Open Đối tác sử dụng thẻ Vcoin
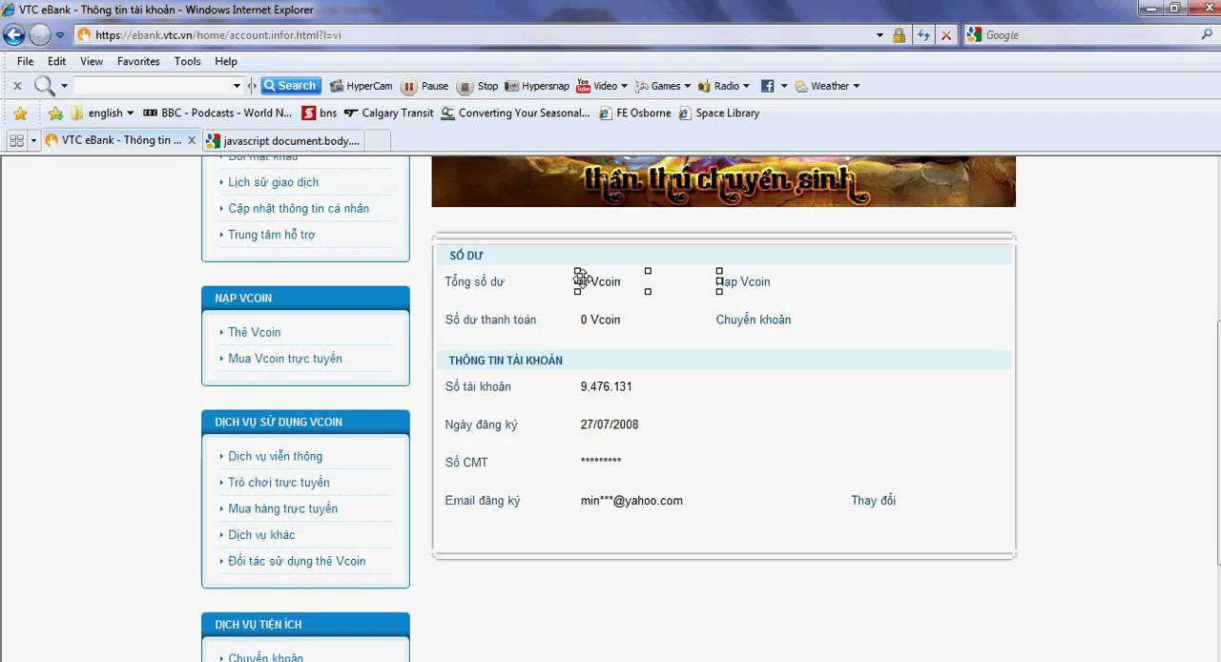1221x662 pixels. click(297, 561)
